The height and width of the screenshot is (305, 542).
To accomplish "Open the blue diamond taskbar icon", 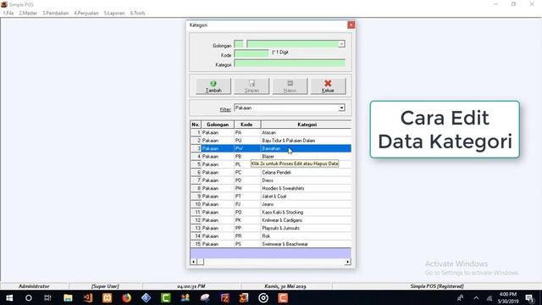I will click(x=147, y=297).
